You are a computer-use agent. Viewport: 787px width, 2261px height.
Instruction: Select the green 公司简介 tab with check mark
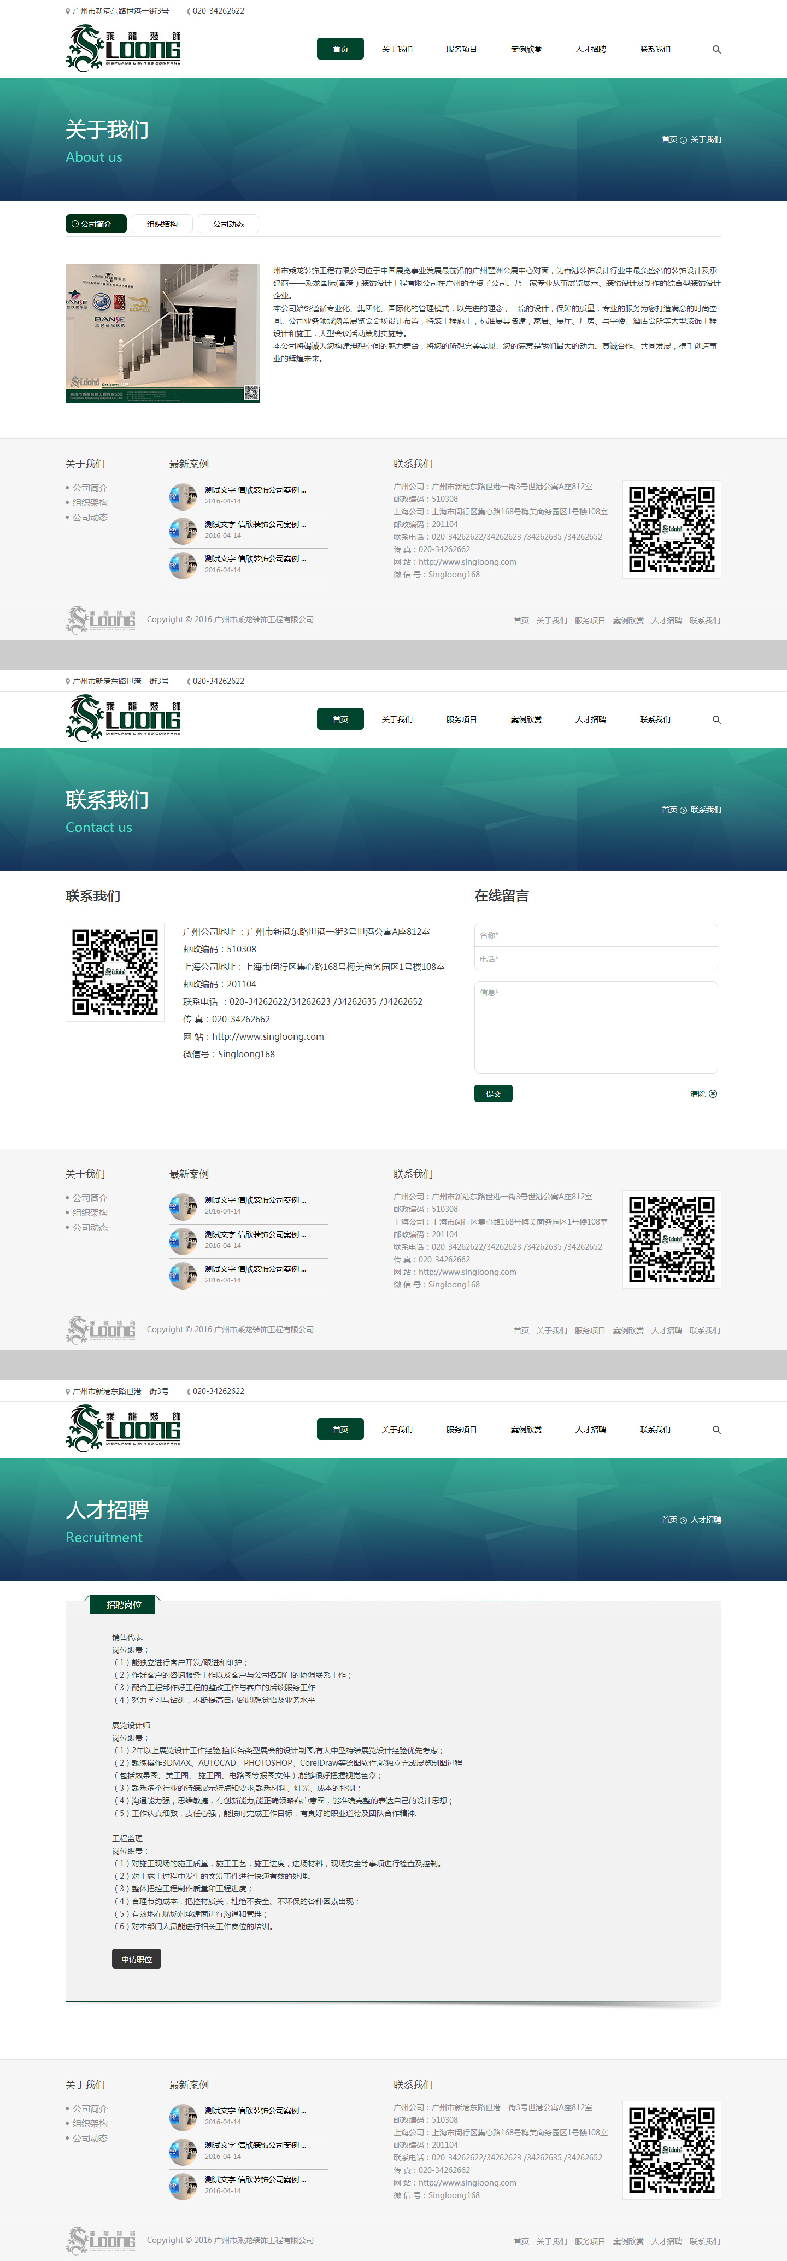coord(96,225)
